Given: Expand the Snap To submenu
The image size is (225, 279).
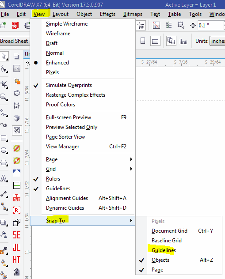Looking at the screenshot, I should [x=83, y=221].
